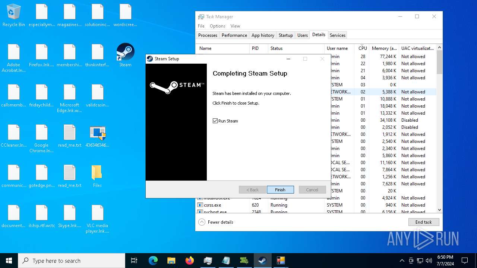The height and width of the screenshot is (268, 477).
Task: Click the Windows Start button
Action: coord(9,261)
